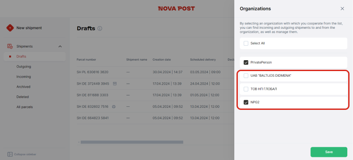Image resolution: width=353 pixels, height=160 pixels.
Task: Click the Shipments box icon in sidebar
Action: point(10,46)
